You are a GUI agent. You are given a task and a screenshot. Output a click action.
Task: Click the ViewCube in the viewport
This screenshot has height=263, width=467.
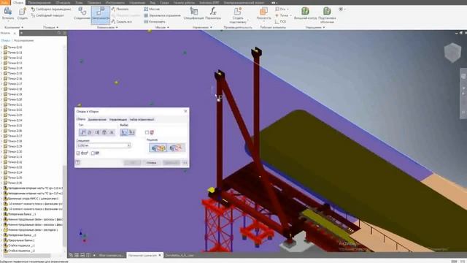click(x=452, y=53)
